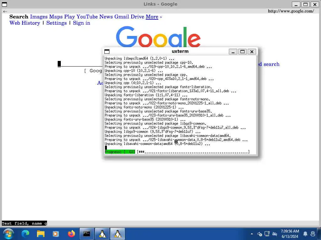The image size is (321, 240).
Task: Open the notifications bell icon
Action: (x=305, y=234)
